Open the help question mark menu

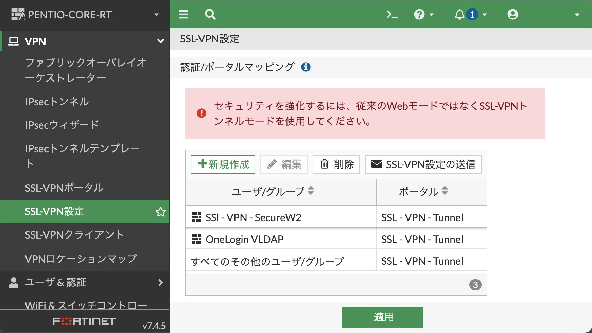tap(423, 15)
